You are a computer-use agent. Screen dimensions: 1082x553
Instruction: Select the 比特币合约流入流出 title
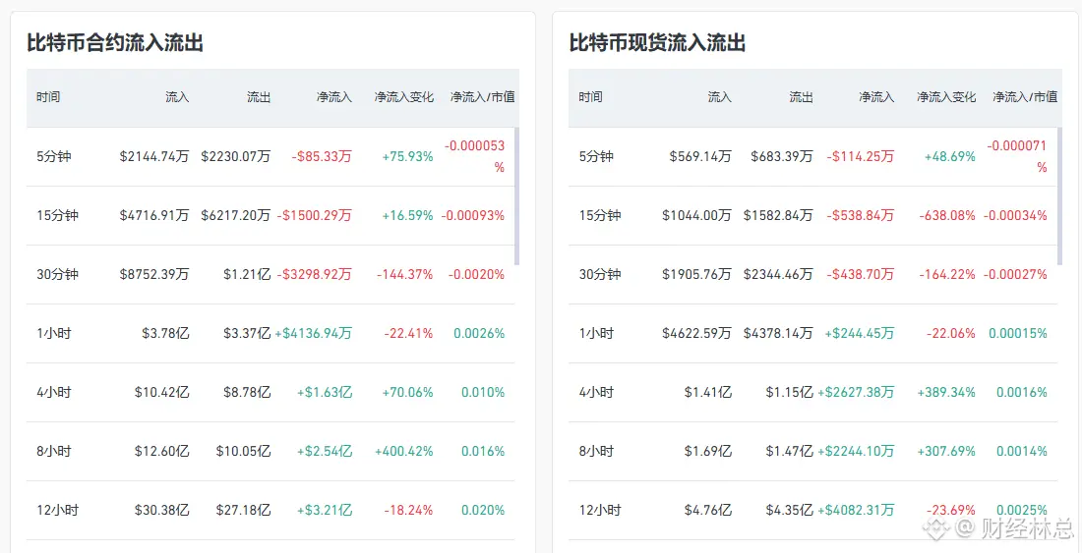[x=114, y=43]
